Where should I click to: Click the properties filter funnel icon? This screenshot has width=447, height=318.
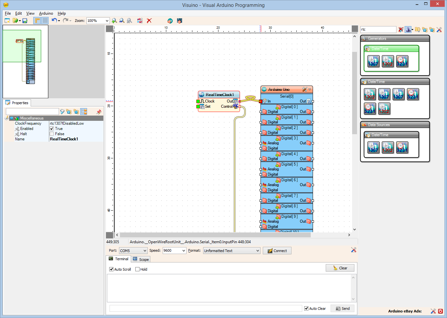pyautogui.click(x=62, y=112)
